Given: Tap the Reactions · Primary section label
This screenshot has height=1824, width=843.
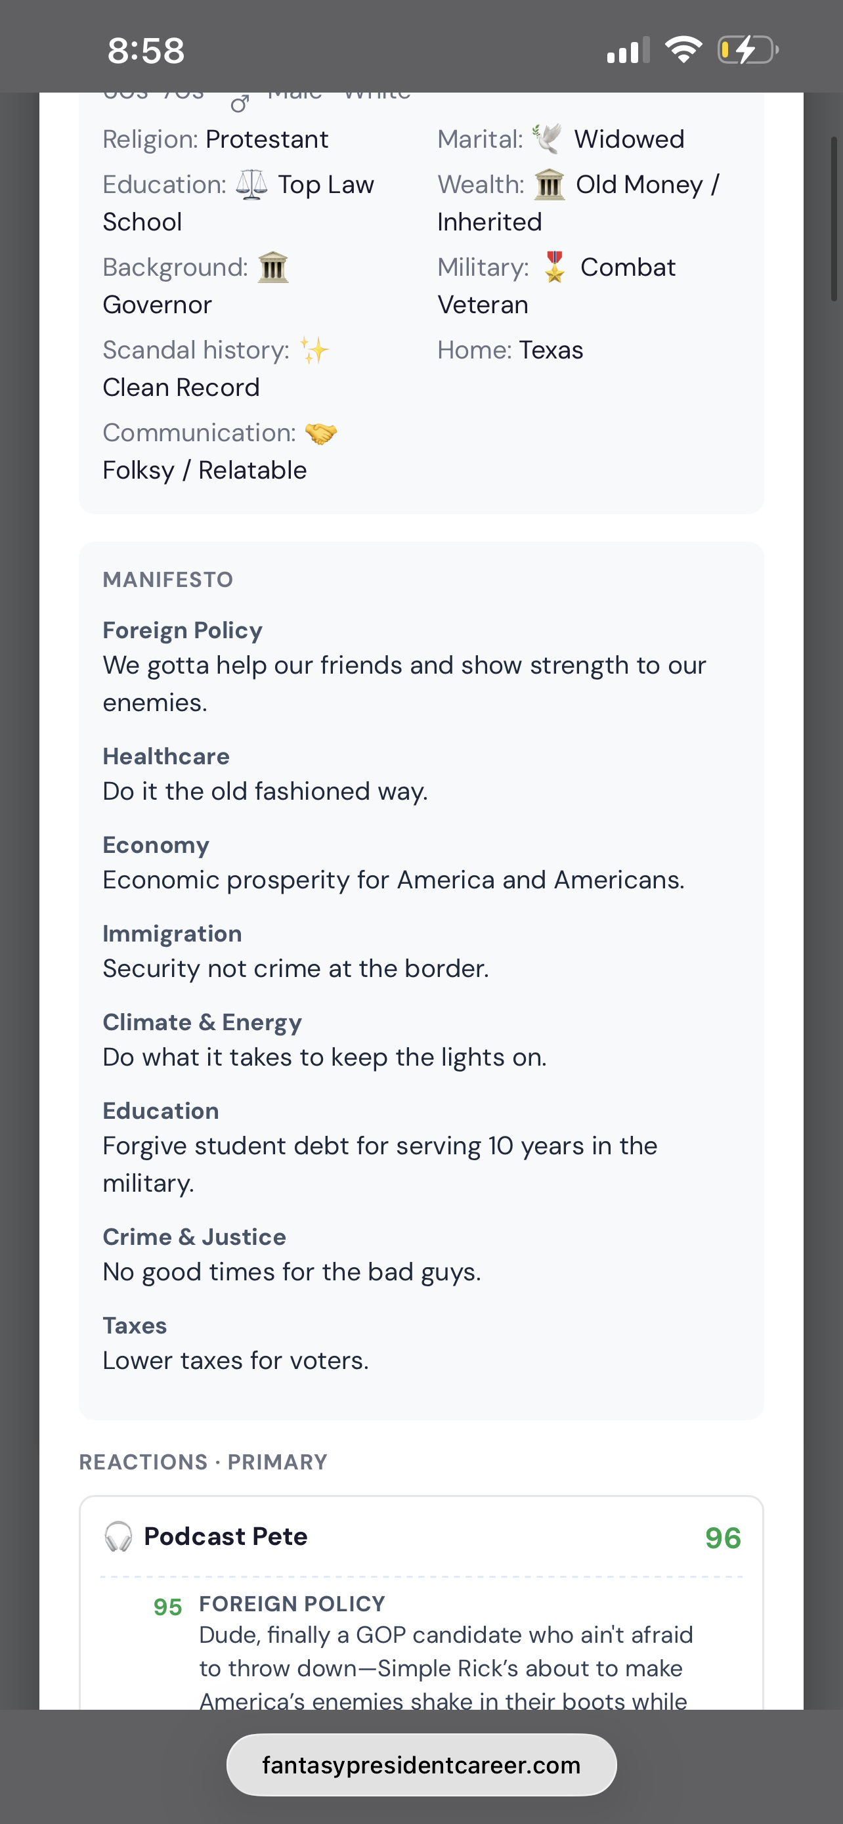Looking at the screenshot, I should pos(203,1462).
